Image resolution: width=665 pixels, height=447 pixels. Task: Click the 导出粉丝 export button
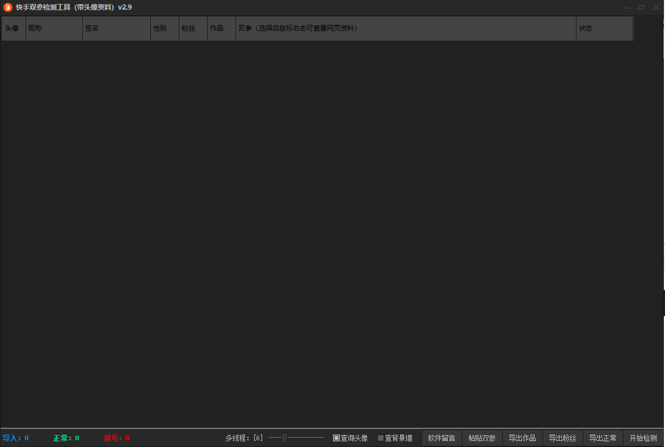562,438
